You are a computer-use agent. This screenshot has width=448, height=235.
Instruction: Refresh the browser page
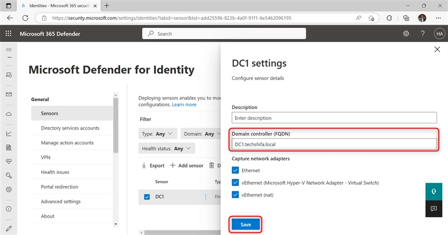tap(25, 18)
